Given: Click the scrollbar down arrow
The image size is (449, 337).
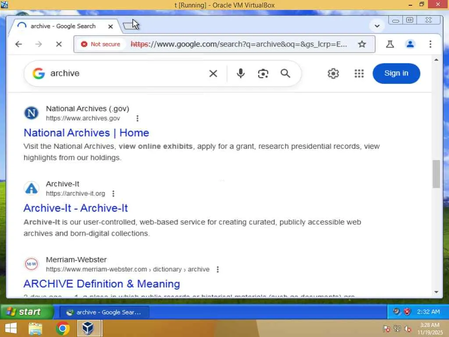Looking at the screenshot, I should (436, 292).
